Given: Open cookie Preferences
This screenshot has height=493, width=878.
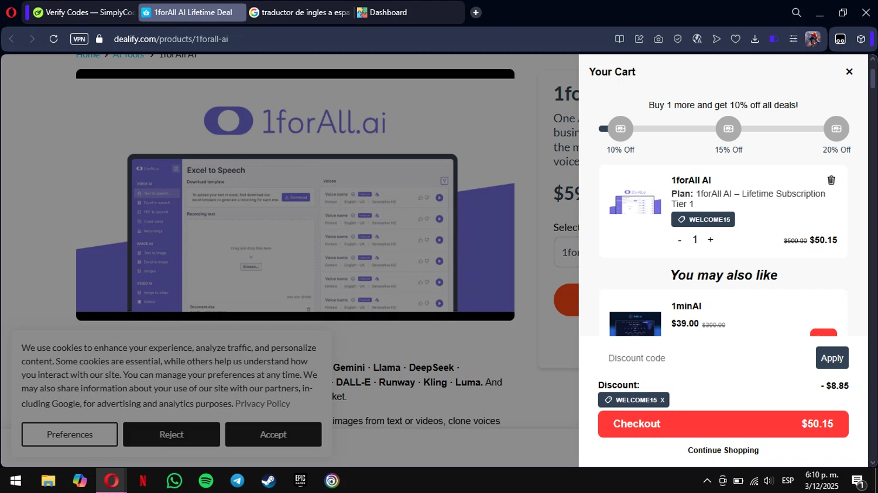Looking at the screenshot, I should [70, 435].
